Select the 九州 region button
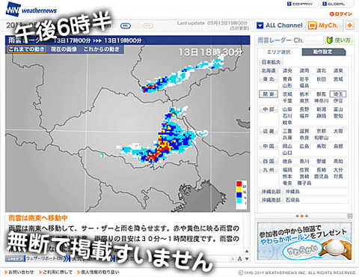The image size is (359, 277). click(269, 170)
